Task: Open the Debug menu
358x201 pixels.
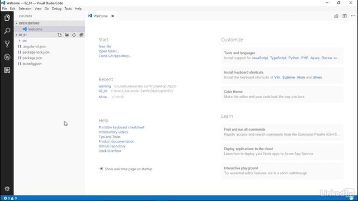Action: [56, 9]
